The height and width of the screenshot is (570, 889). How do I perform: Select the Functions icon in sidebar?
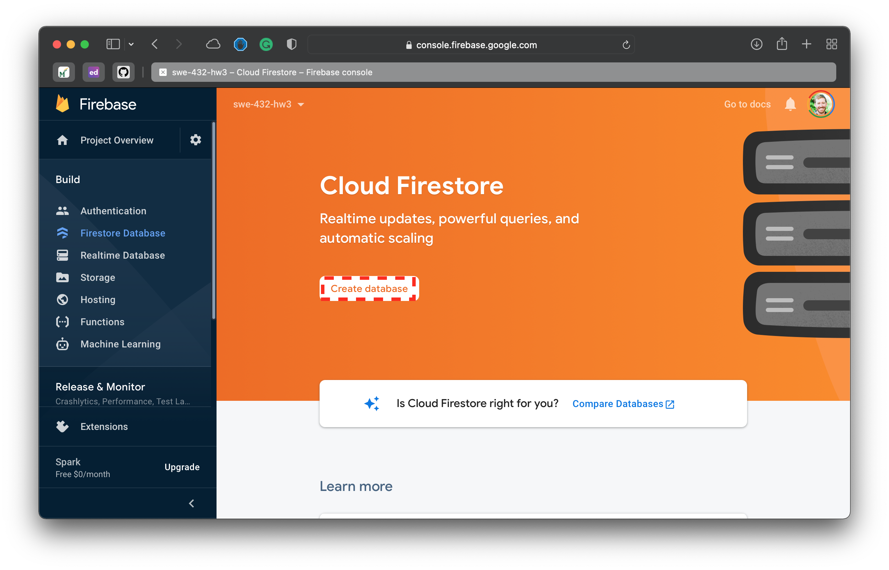pyautogui.click(x=63, y=322)
